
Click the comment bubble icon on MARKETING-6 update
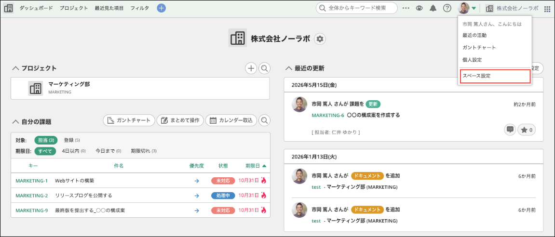[x=510, y=130]
